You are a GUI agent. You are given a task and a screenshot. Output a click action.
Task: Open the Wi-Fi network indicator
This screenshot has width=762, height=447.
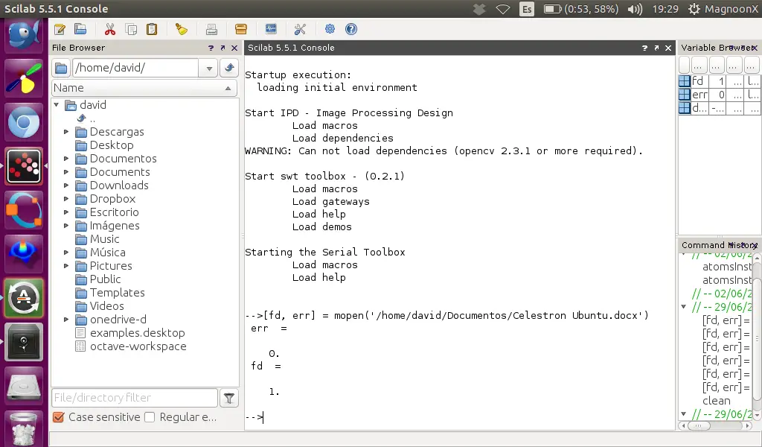[503, 9]
